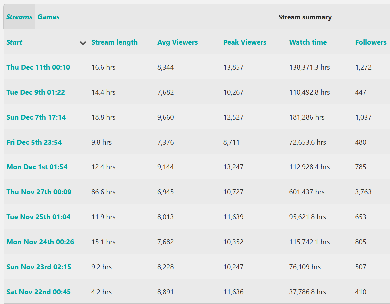Select avg viewers value 9,144
Viewport: 390px width, 304px height.
coord(165,167)
